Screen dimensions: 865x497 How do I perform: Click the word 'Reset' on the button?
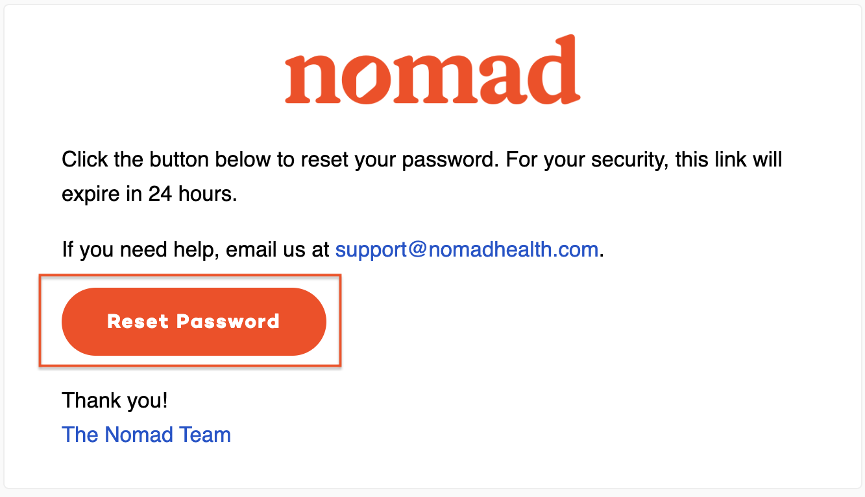pos(138,321)
